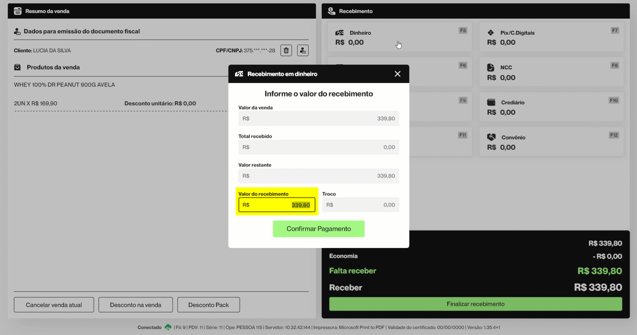
Task: Open Desconto na venda
Action: point(136,305)
